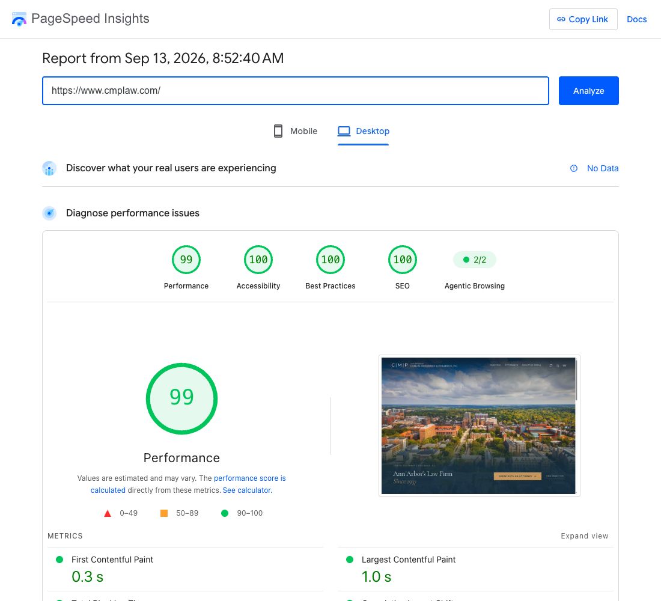Click the SEO label under the gauge
Image resolution: width=661 pixels, height=601 pixels.
coord(403,286)
